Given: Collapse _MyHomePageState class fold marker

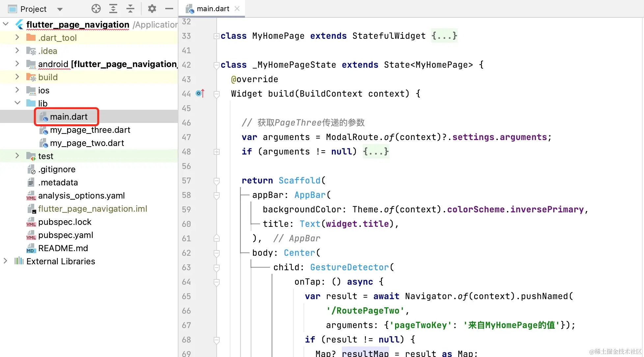Looking at the screenshot, I should tap(216, 65).
